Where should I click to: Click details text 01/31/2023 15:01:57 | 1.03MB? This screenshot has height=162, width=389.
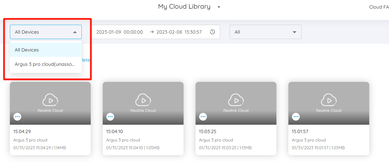coord(318,148)
